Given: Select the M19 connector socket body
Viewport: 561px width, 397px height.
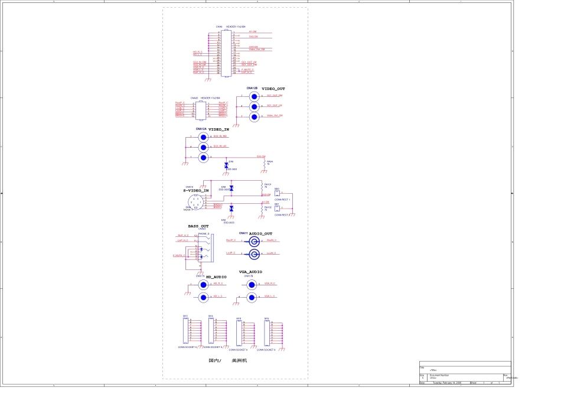Looking at the screenshot, I should [x=266, y=333].
